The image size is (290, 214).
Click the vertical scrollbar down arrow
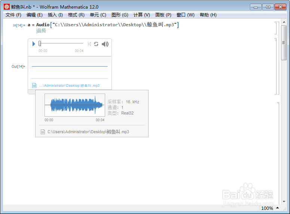click(284, 202)
